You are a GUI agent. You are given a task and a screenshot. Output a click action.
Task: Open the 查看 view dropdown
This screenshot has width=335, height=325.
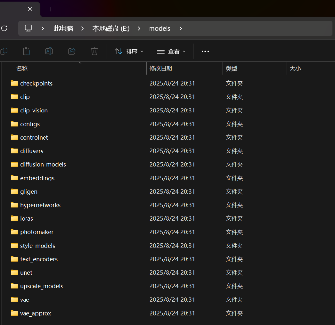click(x=171, y=51)
